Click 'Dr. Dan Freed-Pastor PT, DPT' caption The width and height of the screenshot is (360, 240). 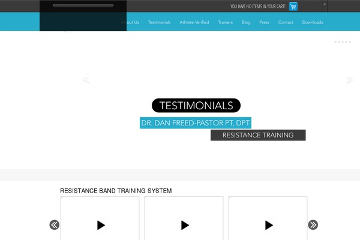click(x=196, y=123)
